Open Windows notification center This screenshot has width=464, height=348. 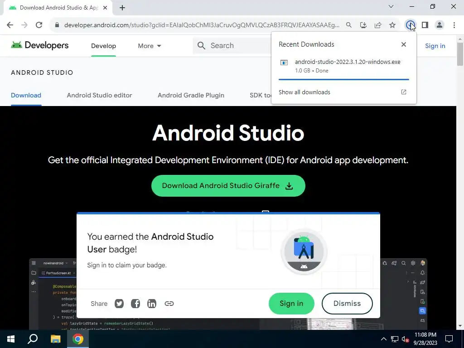point(449,339)
